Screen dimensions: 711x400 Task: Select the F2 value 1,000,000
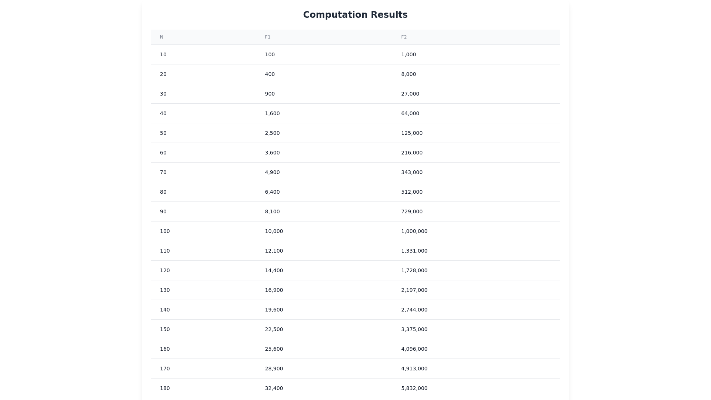(x=414, y=231)
